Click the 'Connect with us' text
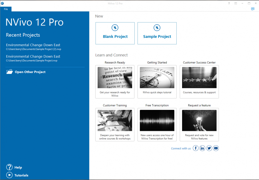This screenshot has width=259, height=180. pos(181,148)
